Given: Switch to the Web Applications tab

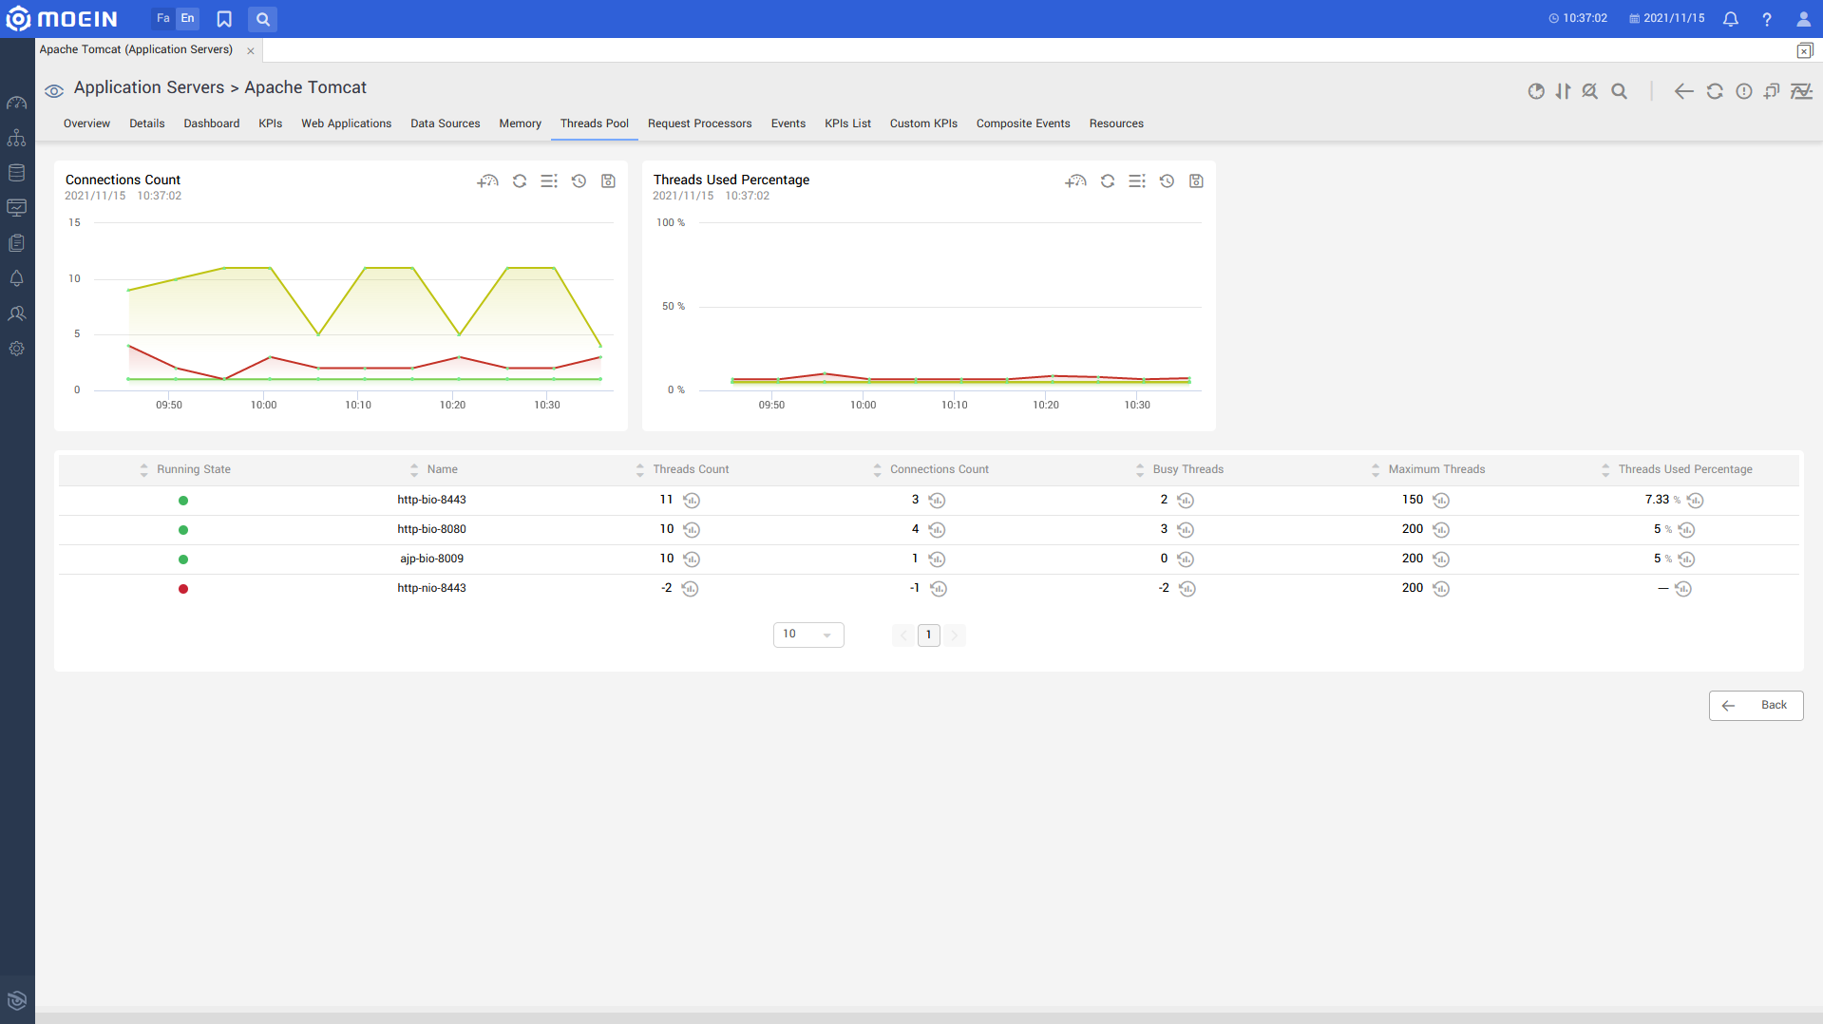Looking at the screenshot, I should pyautogui.click(x=347, y=123).
